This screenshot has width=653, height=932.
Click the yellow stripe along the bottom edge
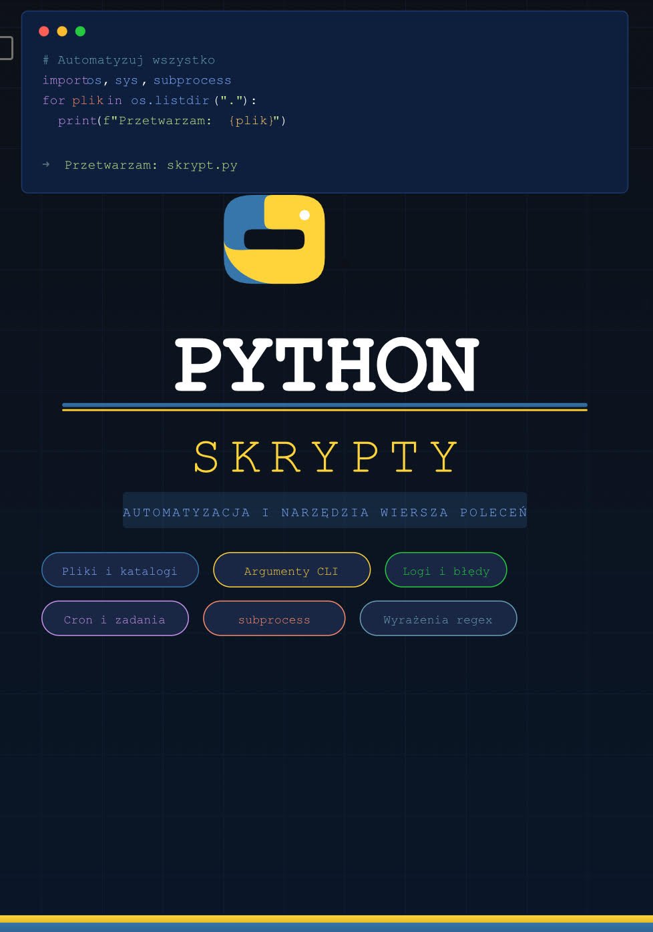326,919
